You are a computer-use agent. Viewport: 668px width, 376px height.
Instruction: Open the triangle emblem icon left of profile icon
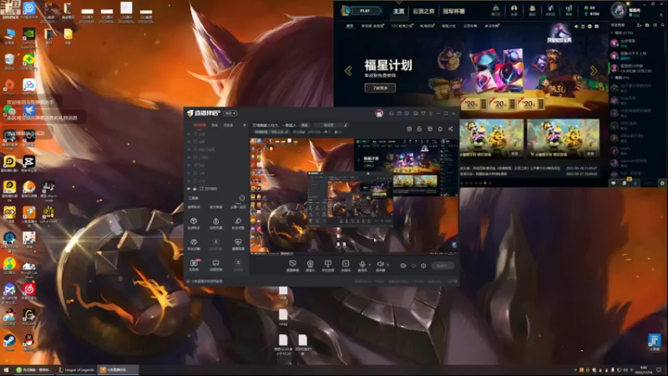tap(496, 10)
